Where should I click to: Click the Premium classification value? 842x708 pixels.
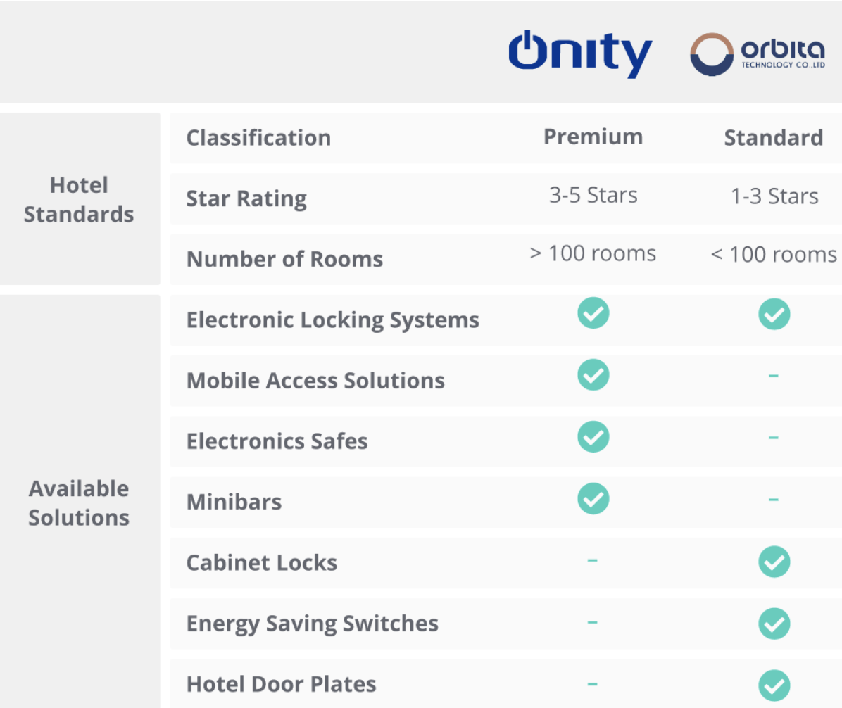point(593,137)
